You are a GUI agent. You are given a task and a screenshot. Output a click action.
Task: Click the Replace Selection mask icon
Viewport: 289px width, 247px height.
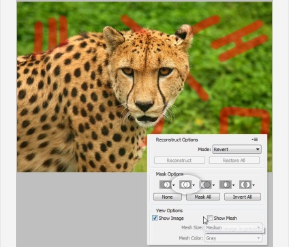coord(166,184)
